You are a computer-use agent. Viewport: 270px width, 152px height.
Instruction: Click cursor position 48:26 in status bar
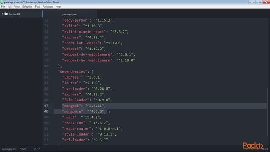tap(23, 149)
